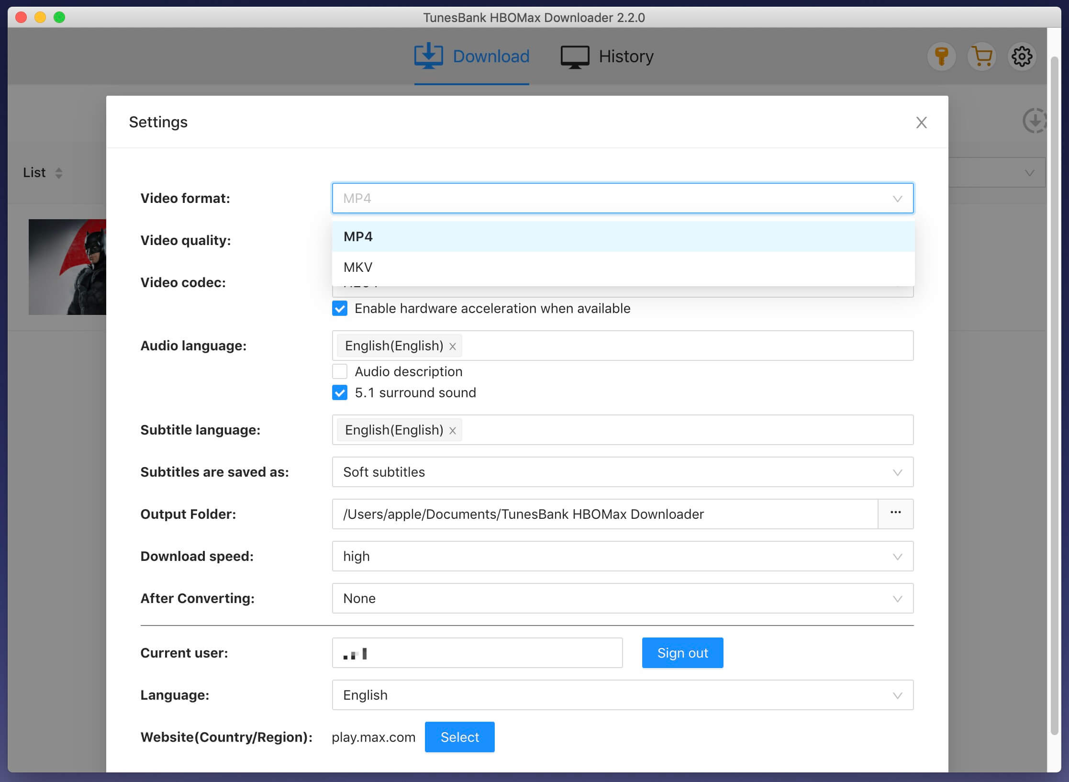
Task: Click the Output Folder browse button
Action: pyautogui.click(x=895, y=513)
